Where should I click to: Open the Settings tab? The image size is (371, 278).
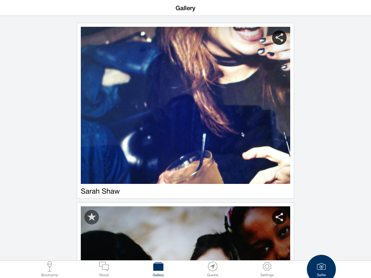pos(267,269)
